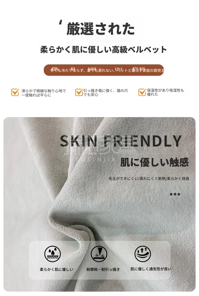
Task: Click the breathability arrows icon
Action: tap(143, 254)
